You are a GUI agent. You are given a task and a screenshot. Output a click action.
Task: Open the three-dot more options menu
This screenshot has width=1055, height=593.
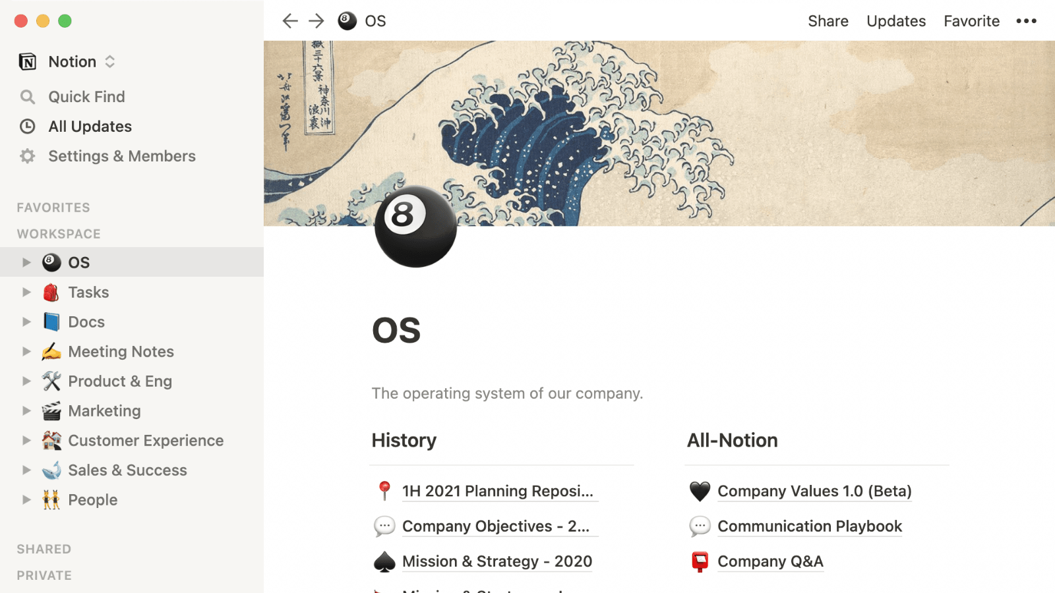(x=1026, y=21)
